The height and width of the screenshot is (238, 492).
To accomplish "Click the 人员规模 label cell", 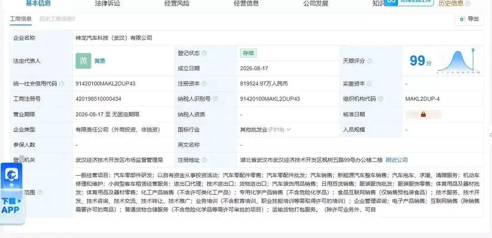I will pyautogui.click(x=371, y=129).
